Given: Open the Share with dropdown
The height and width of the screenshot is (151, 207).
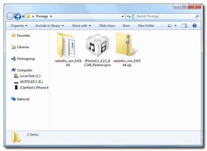Looking at the screenshot, I should click(x=81, y=26).
